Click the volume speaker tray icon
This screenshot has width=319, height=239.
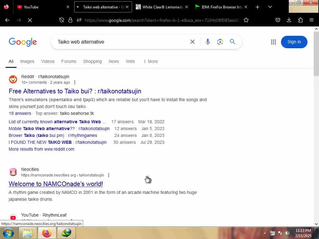click(288, 233)
